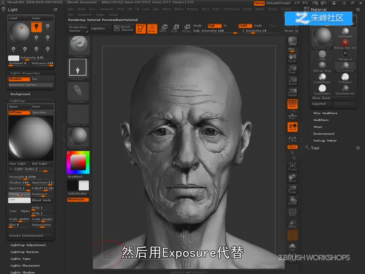Open the Document menu
Screen dimensions: 365x274
click(106, 9)
